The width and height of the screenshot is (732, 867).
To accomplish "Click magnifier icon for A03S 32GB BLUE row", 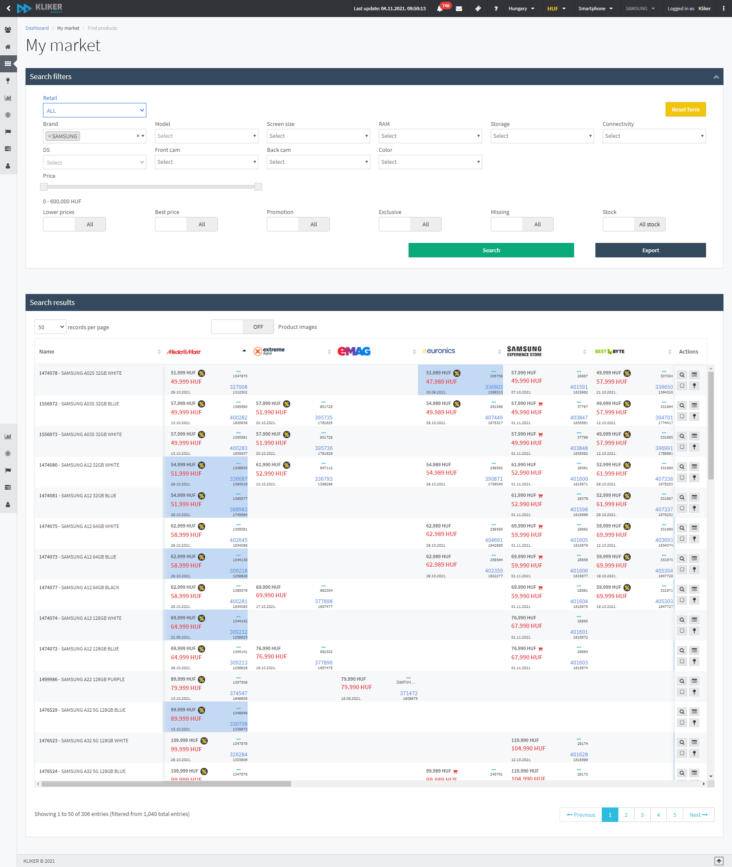I will point(682,405).
